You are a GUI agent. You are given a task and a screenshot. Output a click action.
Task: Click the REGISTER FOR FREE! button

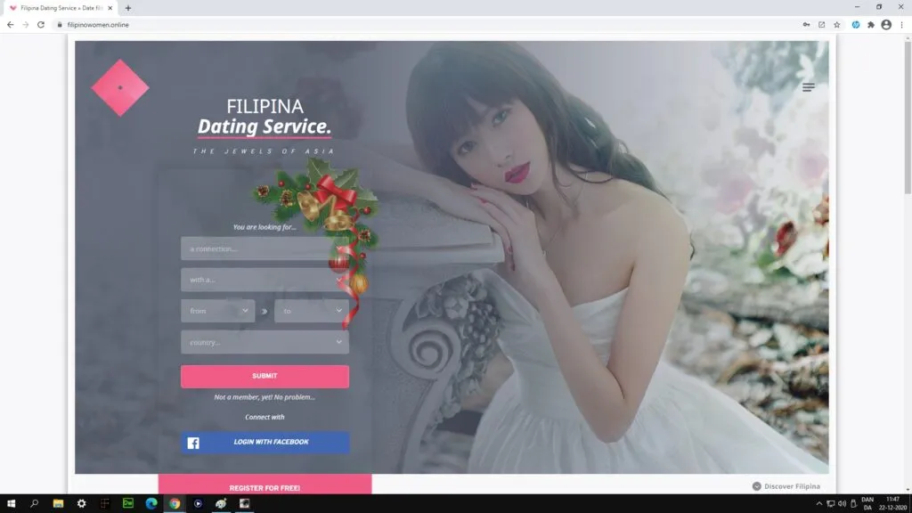click(265, 487)
